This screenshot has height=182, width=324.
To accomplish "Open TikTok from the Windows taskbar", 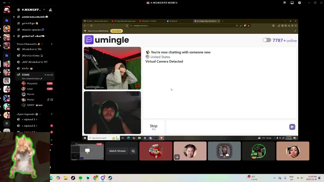I will click(x=73, y=178).
